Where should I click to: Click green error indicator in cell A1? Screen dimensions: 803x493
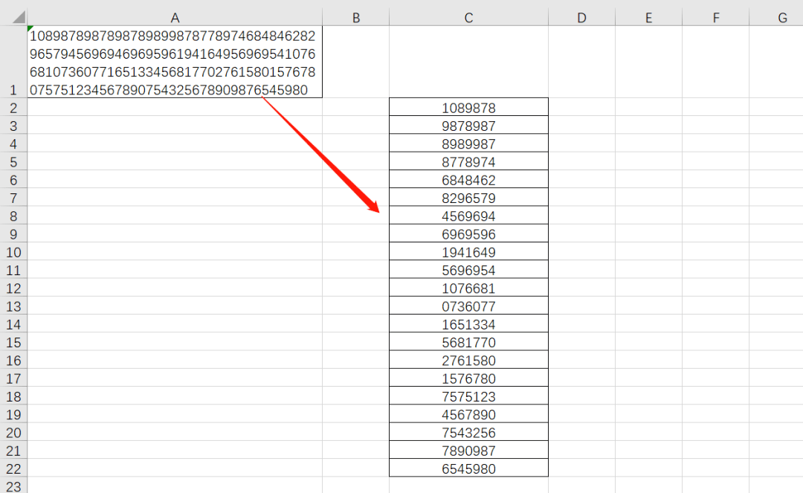(x=30, y=29)
